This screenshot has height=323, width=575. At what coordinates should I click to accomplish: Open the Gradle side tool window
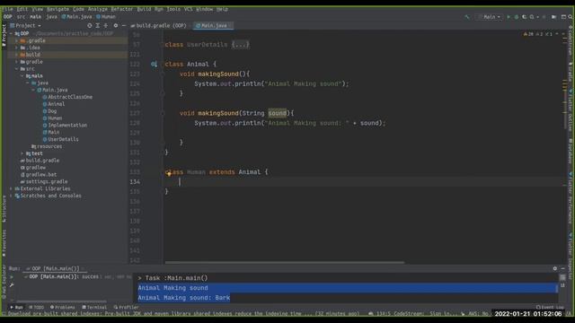(571, 72)
